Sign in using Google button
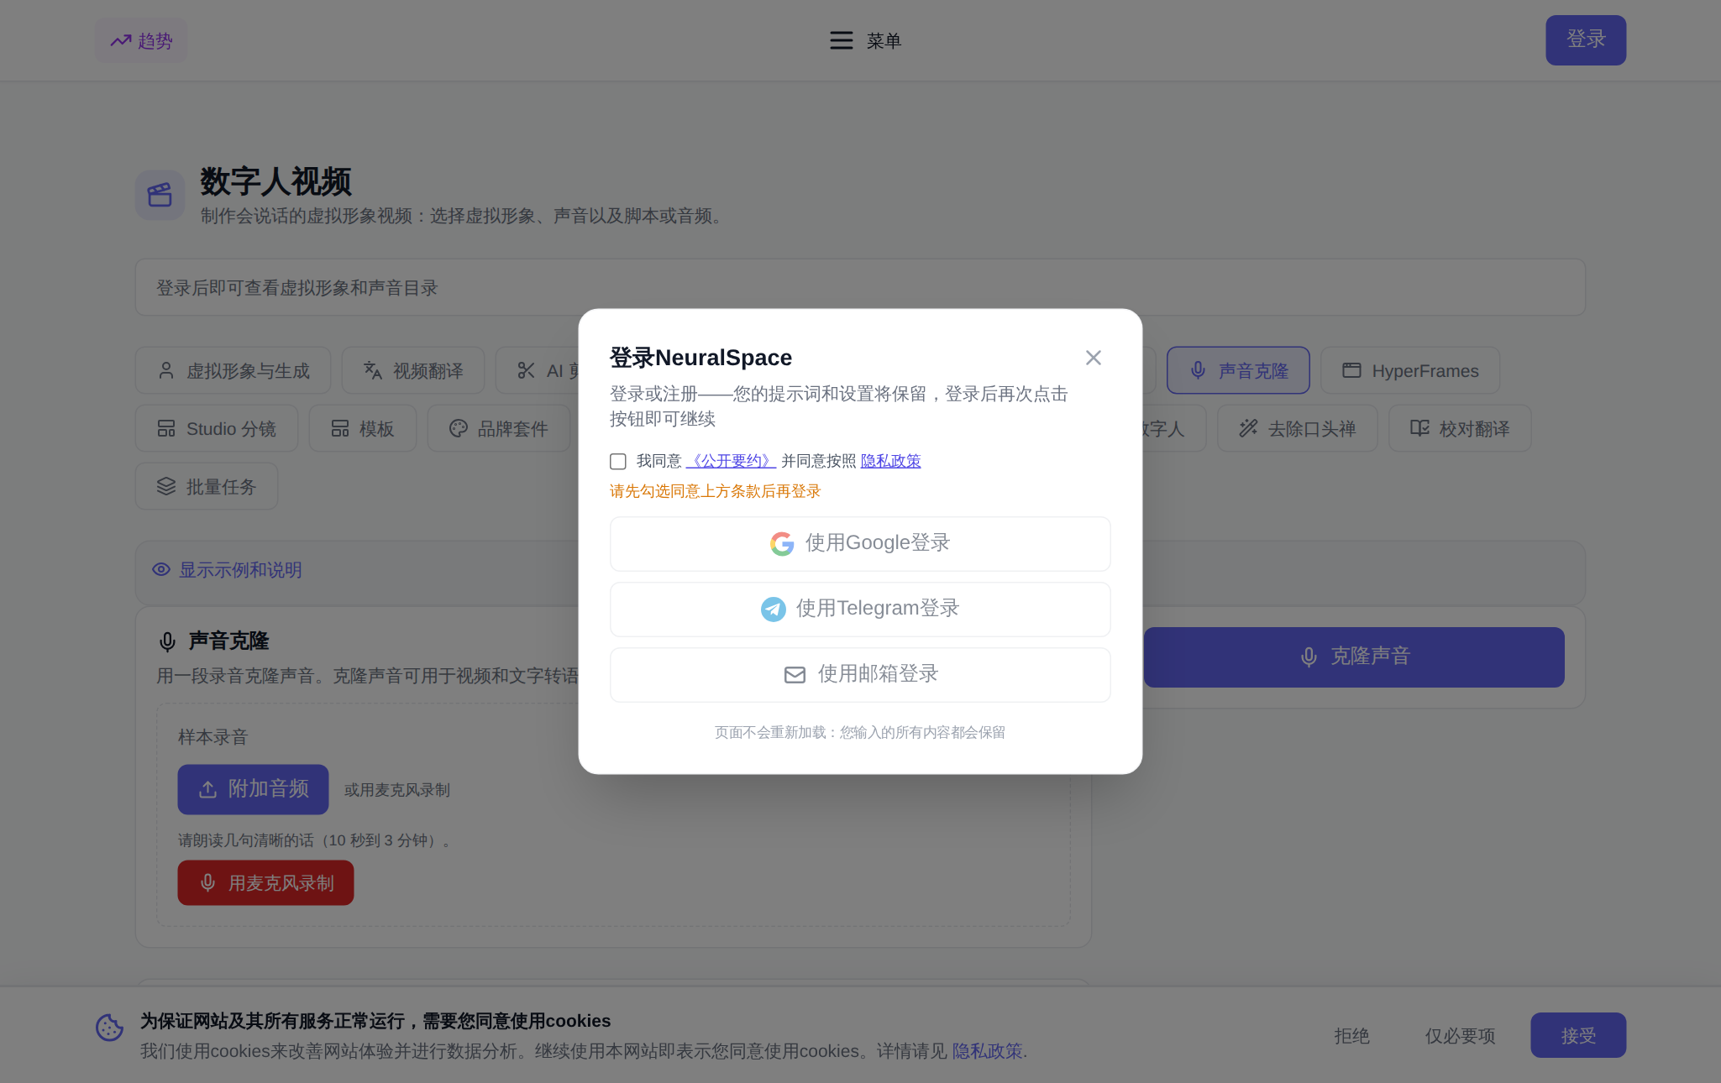 pos(860,543)
